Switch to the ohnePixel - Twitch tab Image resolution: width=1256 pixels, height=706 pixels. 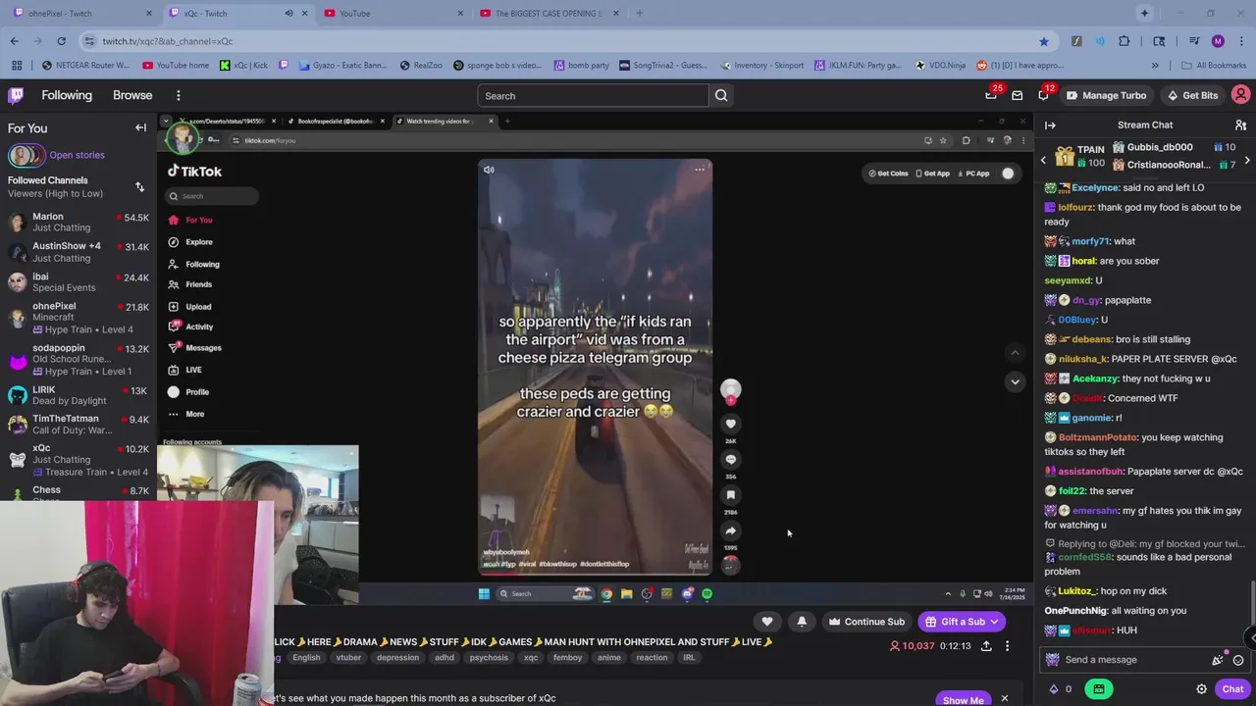pos(78,14)
